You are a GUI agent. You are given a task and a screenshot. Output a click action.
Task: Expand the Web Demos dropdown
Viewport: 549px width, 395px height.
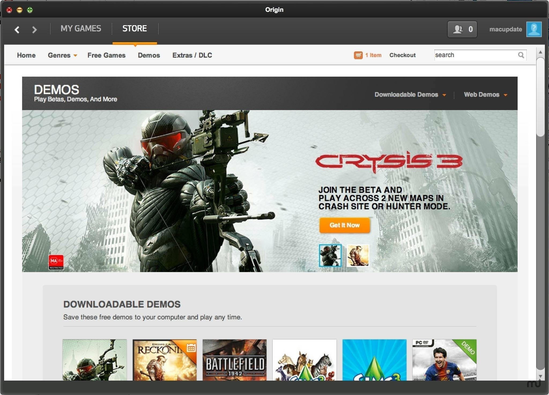pyautogui.click(x=485, y=95)
